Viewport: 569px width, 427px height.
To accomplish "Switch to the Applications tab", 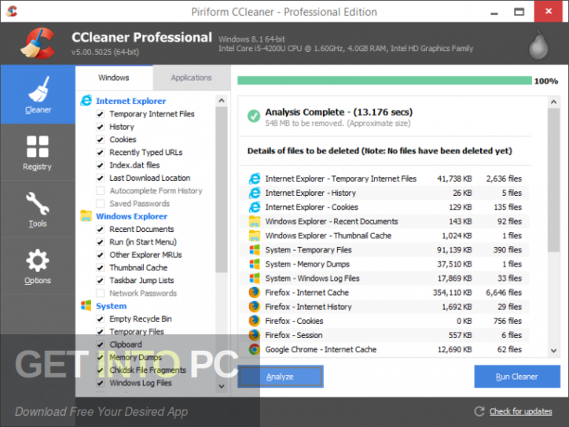I will pos(191,78).
